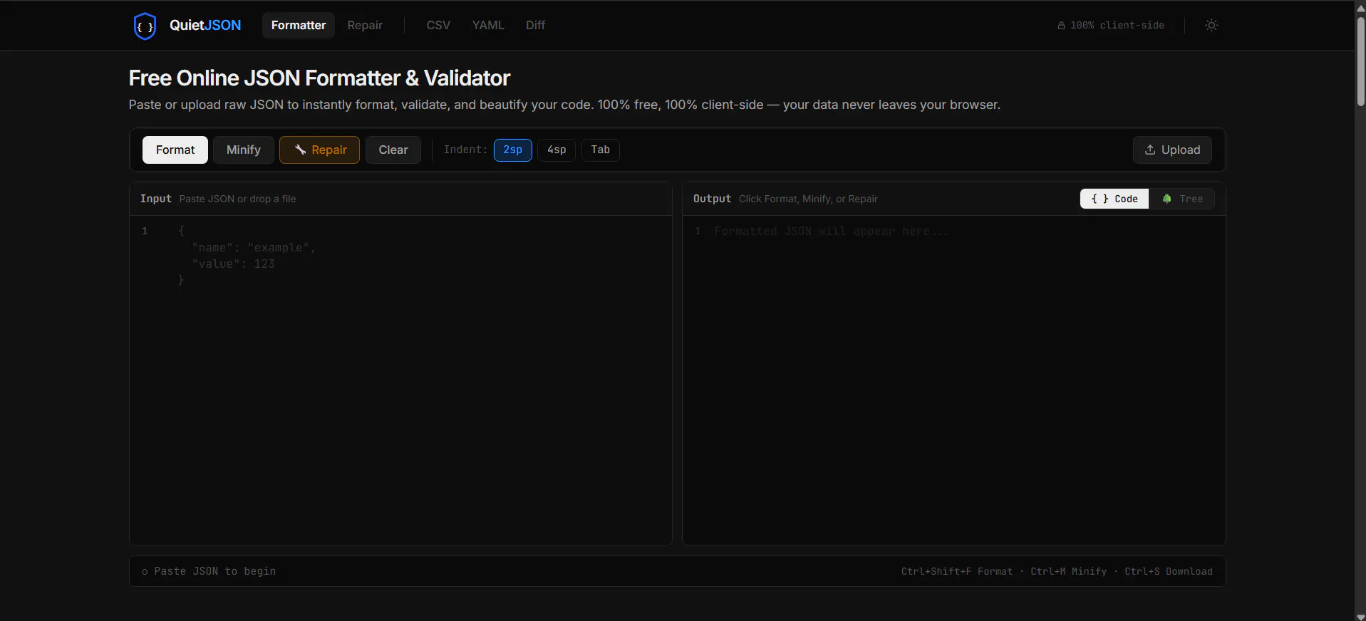Open the Repair tab in navigation

[x=365, y=25]
